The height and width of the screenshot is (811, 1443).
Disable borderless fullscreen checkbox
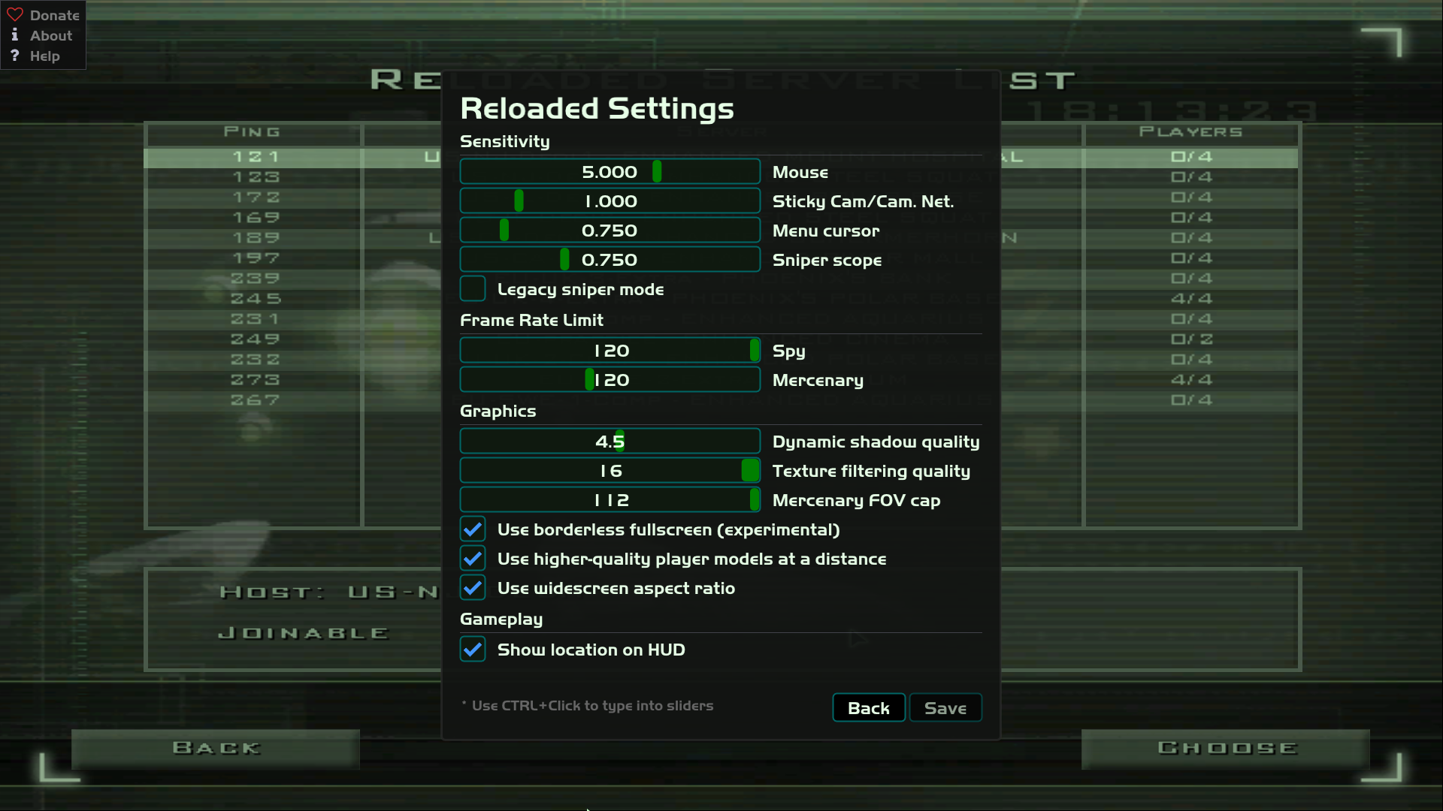click(473, 529)
